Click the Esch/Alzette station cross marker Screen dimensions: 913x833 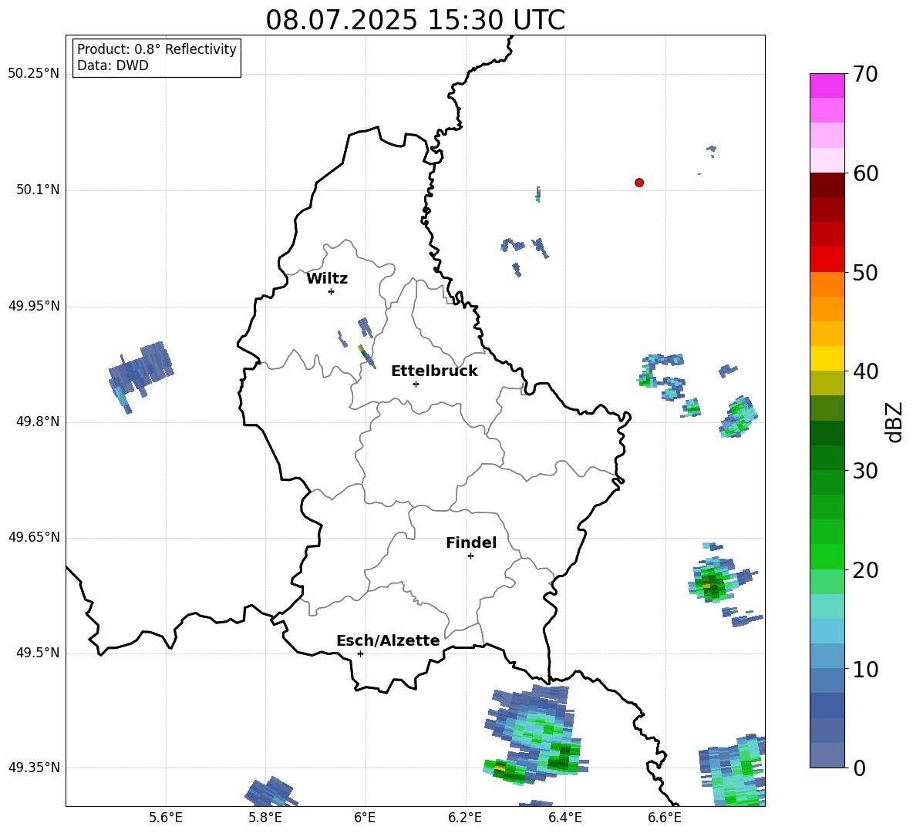tap(360, 653)
